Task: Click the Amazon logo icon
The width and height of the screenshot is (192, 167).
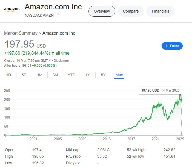Action: coord(12,9)
